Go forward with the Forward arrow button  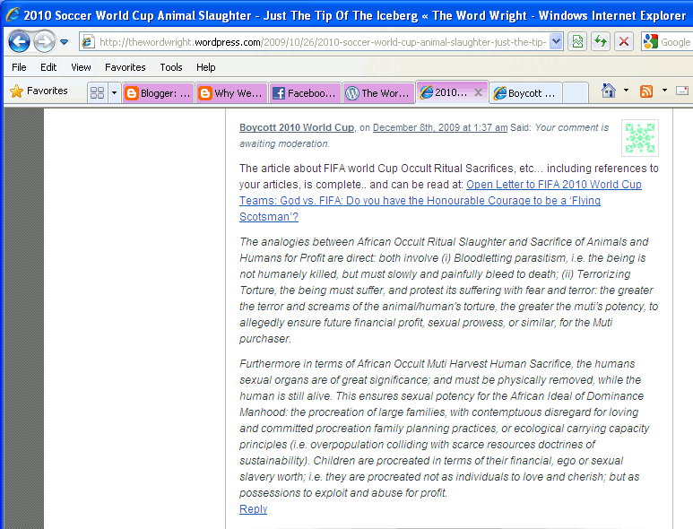[x=44, y=42]
